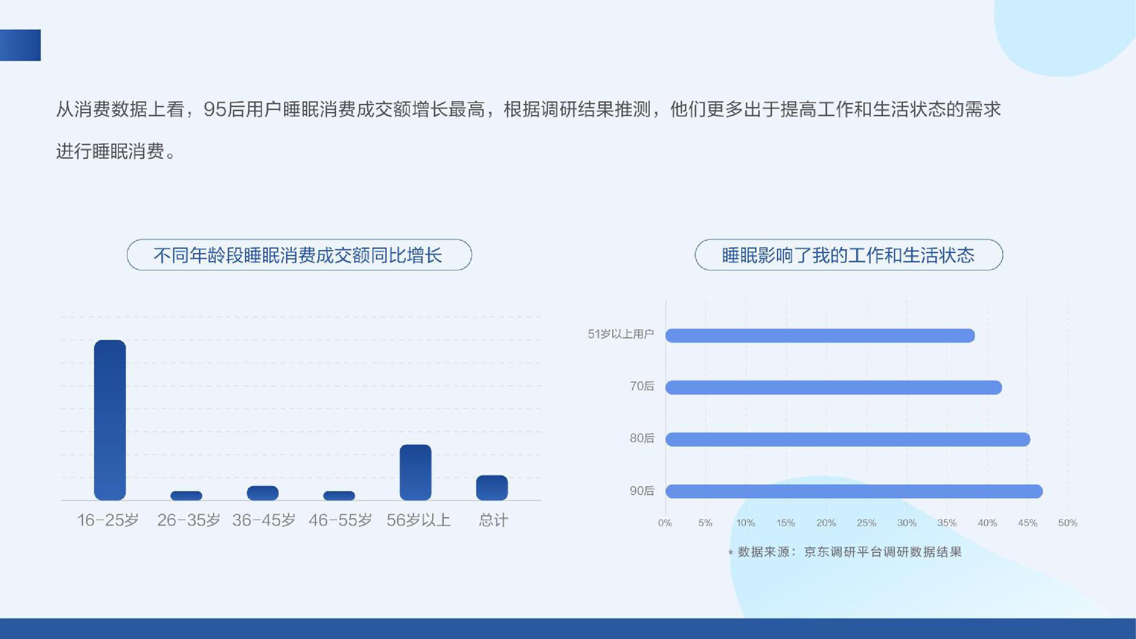Click the axis label 16-25岁
This screenshot has width=1136, height=639.
[108, 520]
